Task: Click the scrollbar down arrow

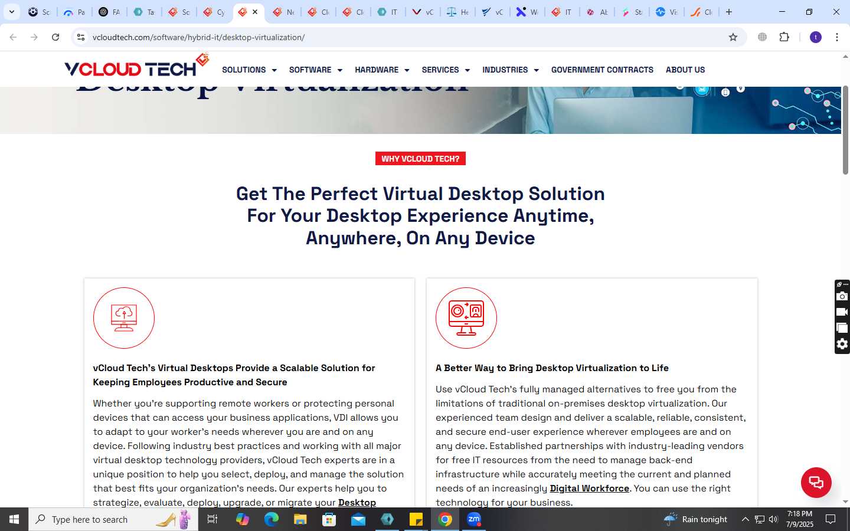Action: pos(845,501)
